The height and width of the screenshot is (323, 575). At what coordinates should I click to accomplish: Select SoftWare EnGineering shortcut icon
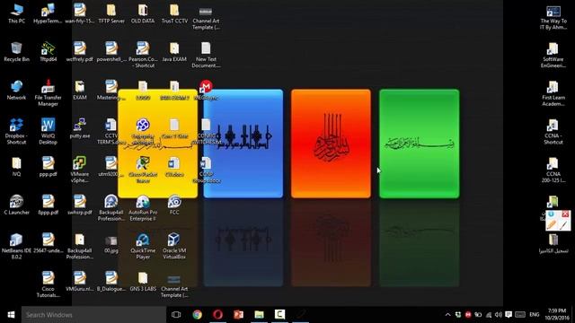tap(553, 55)
